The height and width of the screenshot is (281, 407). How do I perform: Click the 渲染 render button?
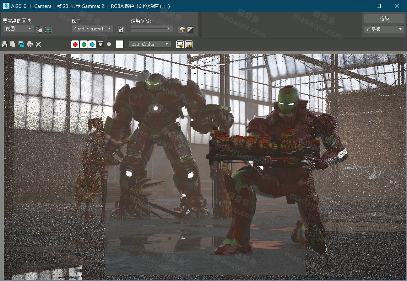click(384, 19)
